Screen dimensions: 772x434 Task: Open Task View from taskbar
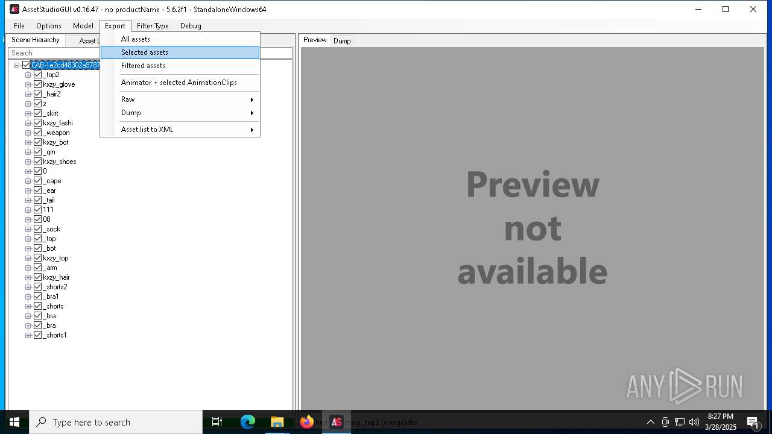[217, 422]
